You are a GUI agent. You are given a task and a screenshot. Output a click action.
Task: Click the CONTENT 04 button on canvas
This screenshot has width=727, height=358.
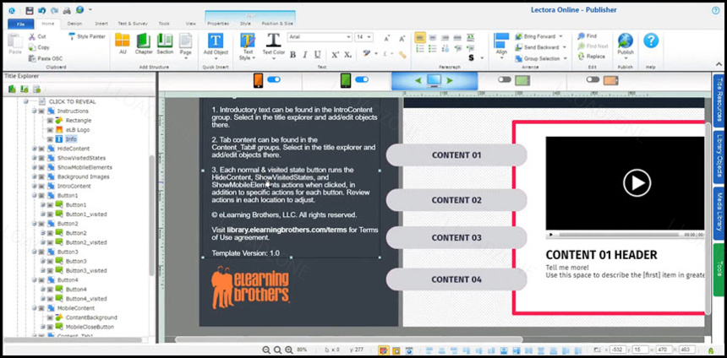(x=456, y=279)
